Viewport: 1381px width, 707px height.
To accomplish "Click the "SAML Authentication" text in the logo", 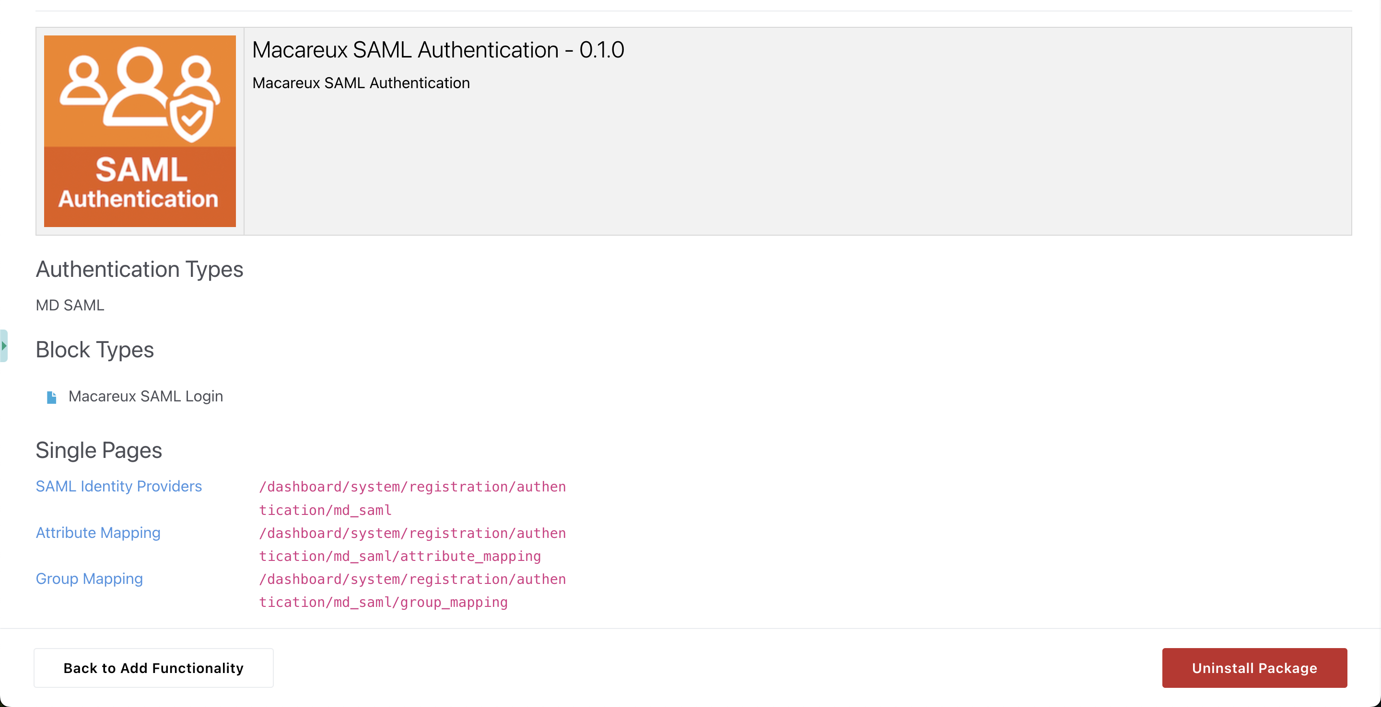I will tap(139, 183).
